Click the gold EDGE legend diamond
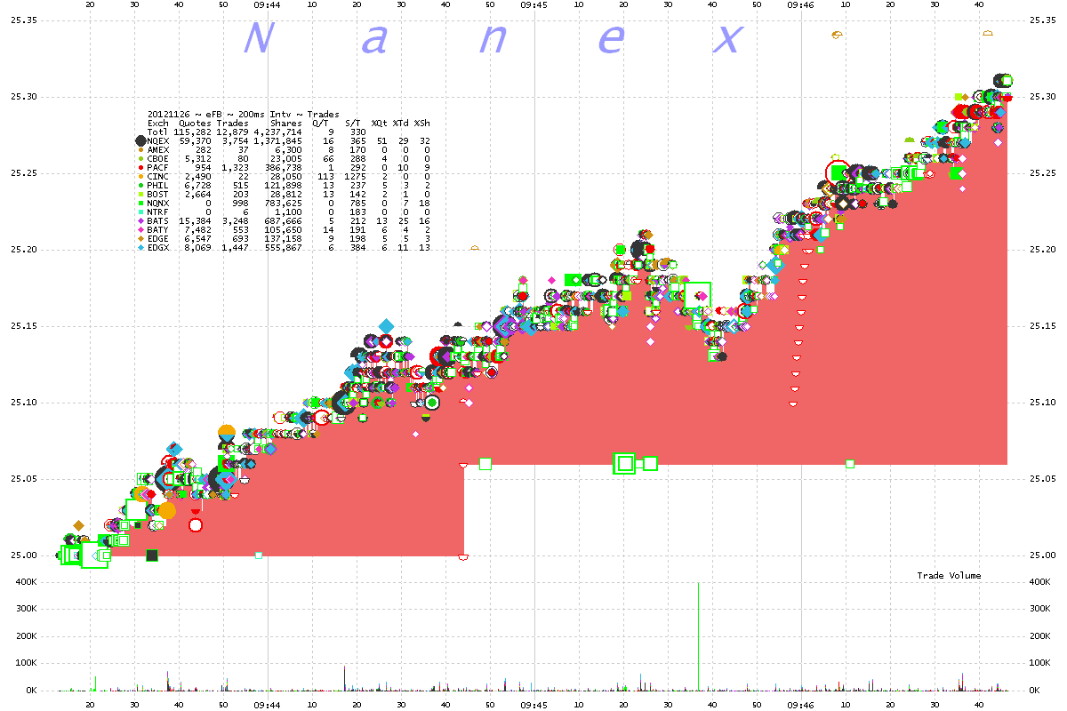This screenshot has width=1067, height=711. 140,238
